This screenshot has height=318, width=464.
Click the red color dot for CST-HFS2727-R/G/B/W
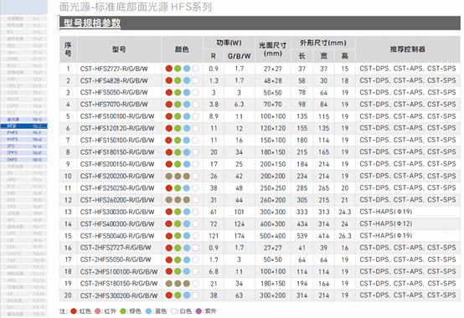168,69
